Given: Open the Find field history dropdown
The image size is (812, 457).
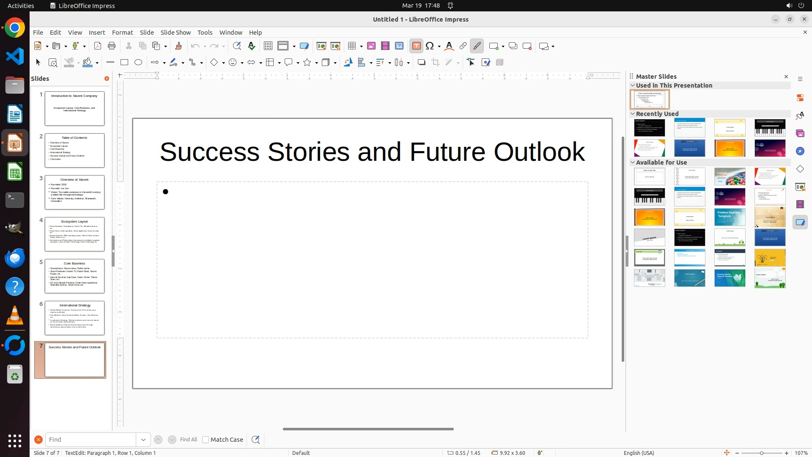Looking at the screenshot, I should coord(143,440).
